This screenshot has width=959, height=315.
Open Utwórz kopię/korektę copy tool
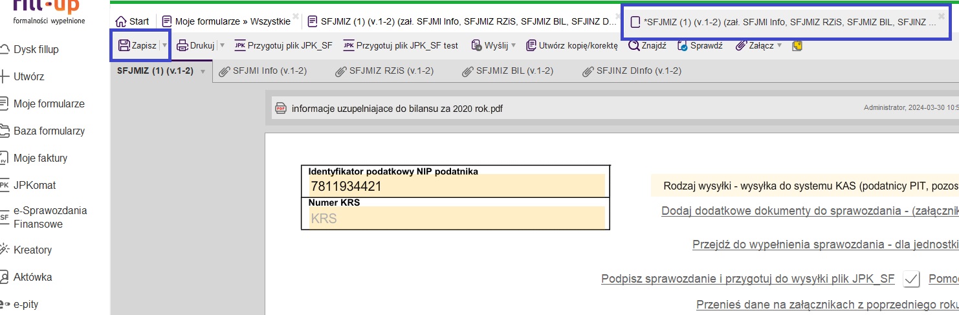pos(572,45)
